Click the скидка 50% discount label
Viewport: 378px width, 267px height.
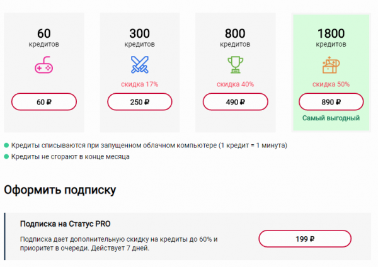tap(330, 84)
